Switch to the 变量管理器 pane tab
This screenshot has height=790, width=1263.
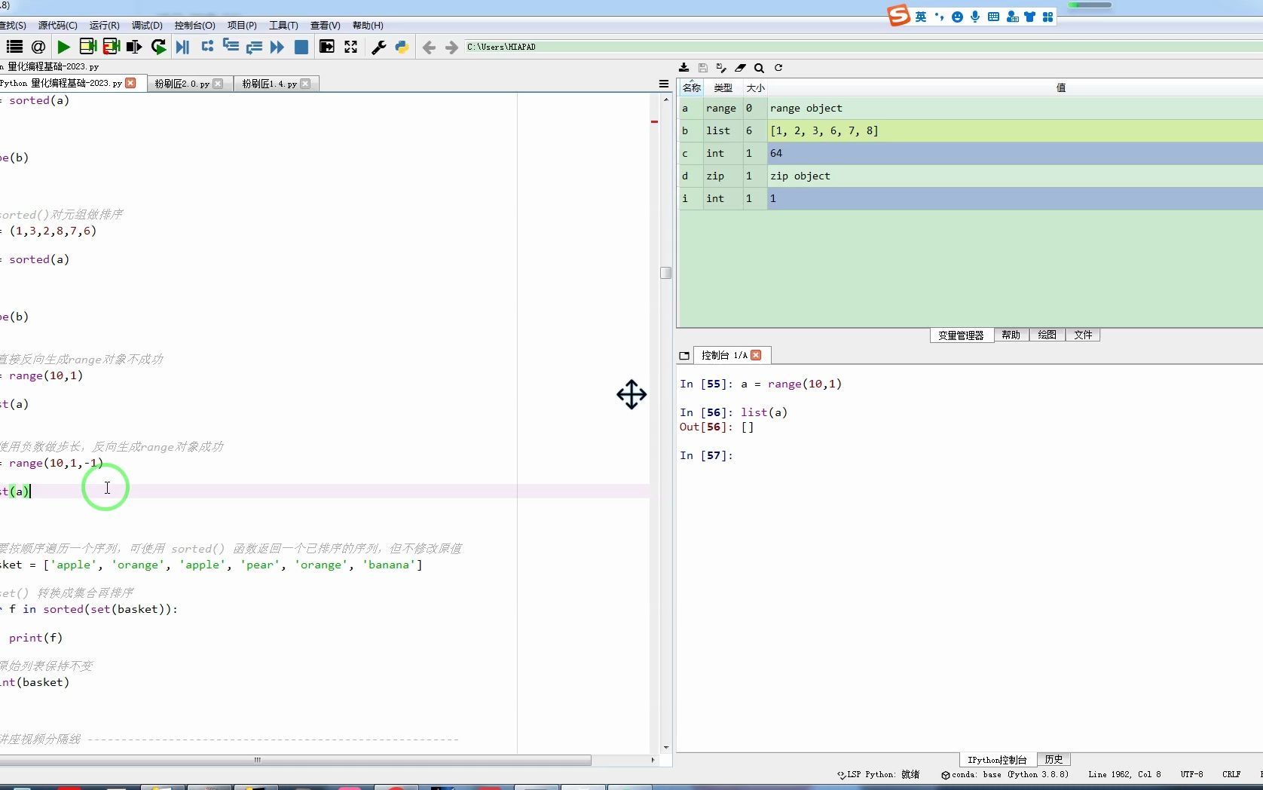[x=961, y=335]
